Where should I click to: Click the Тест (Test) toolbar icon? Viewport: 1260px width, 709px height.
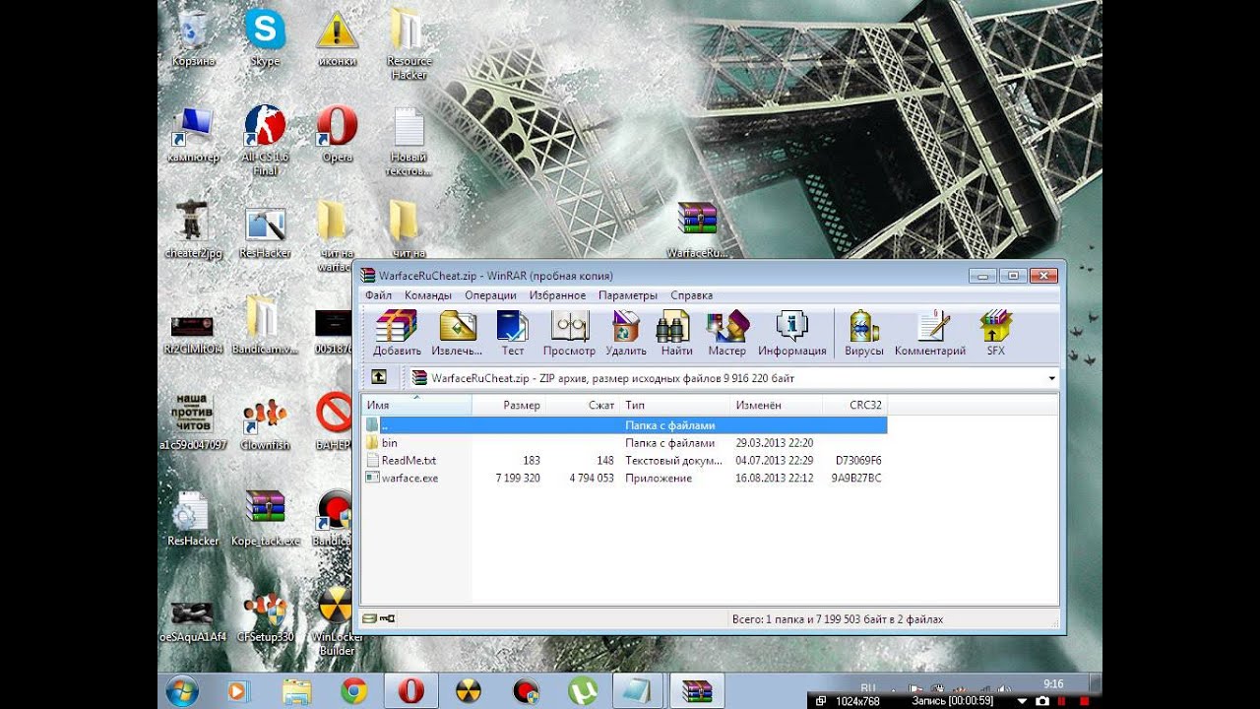[513, 333]
